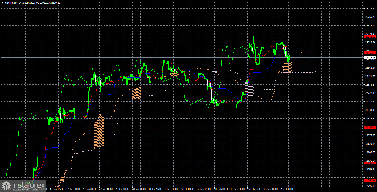Click the 22227.39 price scale label

click(x=370, y=93)
